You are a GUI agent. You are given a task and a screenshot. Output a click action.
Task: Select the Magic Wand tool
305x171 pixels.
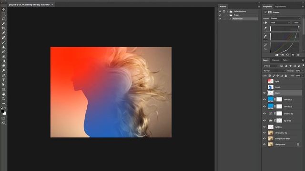[3, 23]
